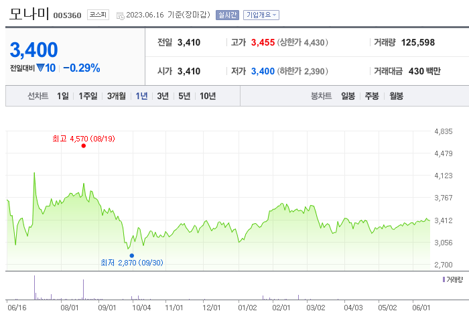Click the 실시간 button
469x323 pixels.
tap(227, 15)
